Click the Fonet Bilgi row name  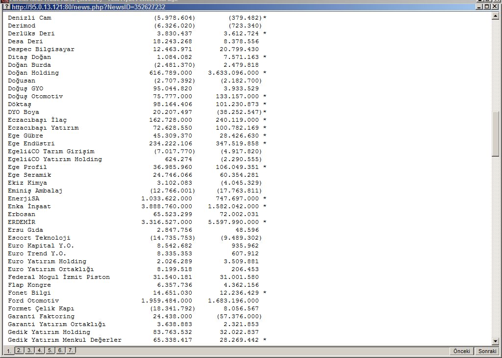29,293
